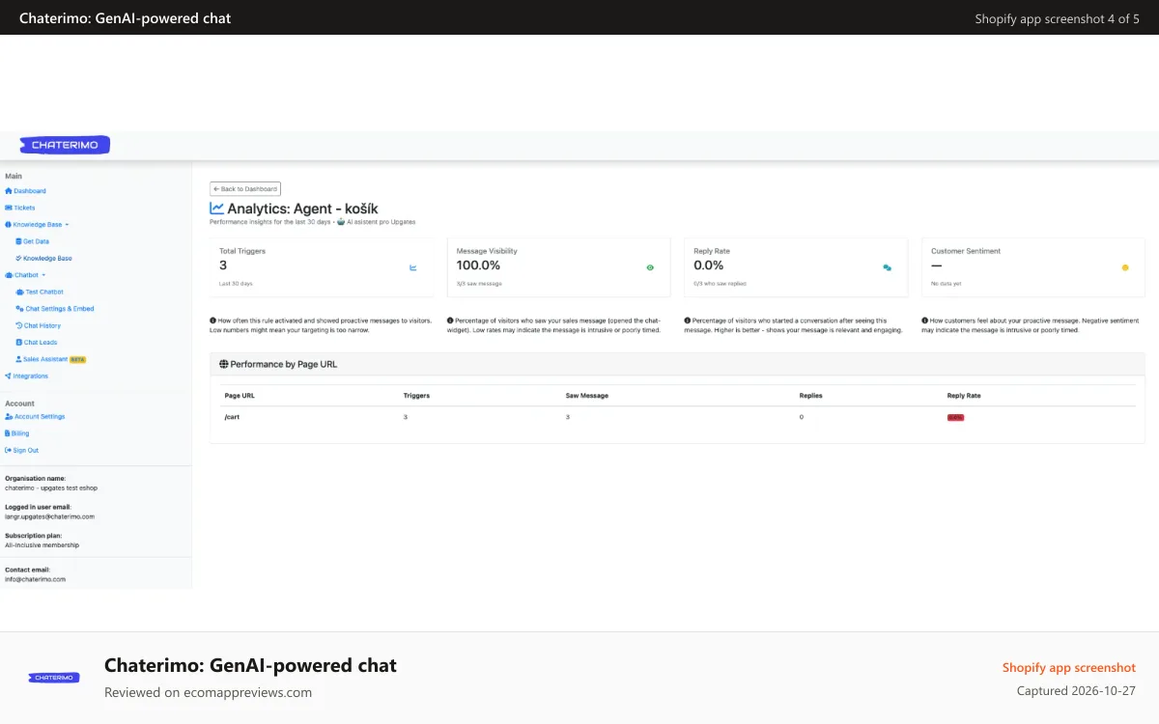Click the Replies column header
The width and height of the screenshot is (1159, 724).
(810, 396)
